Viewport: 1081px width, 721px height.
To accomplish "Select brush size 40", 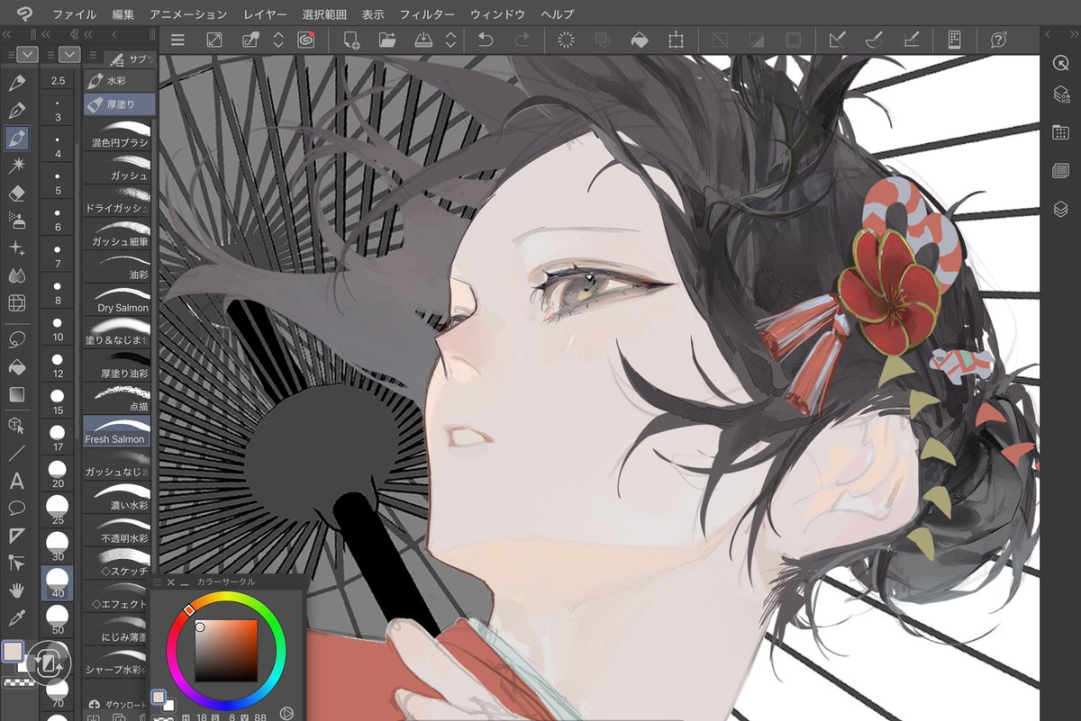I will click(x=58, y=583).
